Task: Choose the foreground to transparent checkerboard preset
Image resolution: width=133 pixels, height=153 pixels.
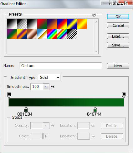Action: point(22,24)
